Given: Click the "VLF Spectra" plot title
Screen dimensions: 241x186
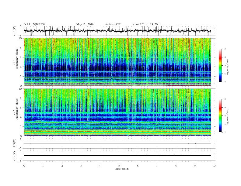Looking at the screenshot, I should (34, 24).
